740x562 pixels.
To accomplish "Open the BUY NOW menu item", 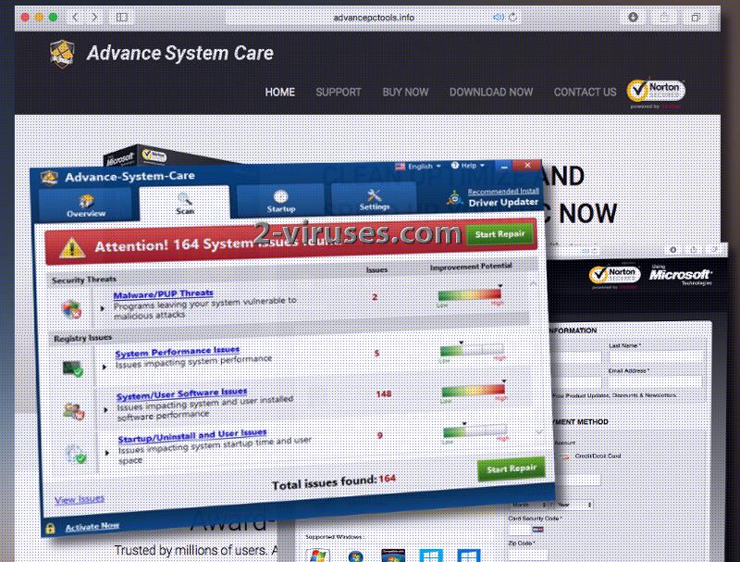I will pos(405,92).
